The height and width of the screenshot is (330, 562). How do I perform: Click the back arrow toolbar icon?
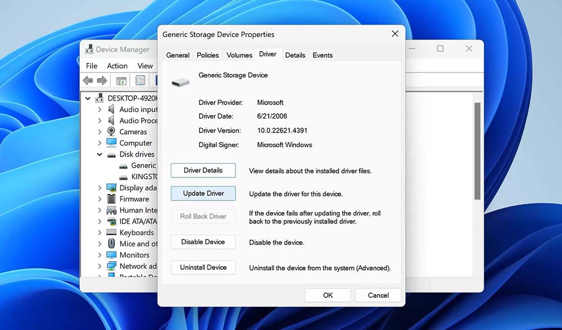pyautogui.click(x=88, y=81)
